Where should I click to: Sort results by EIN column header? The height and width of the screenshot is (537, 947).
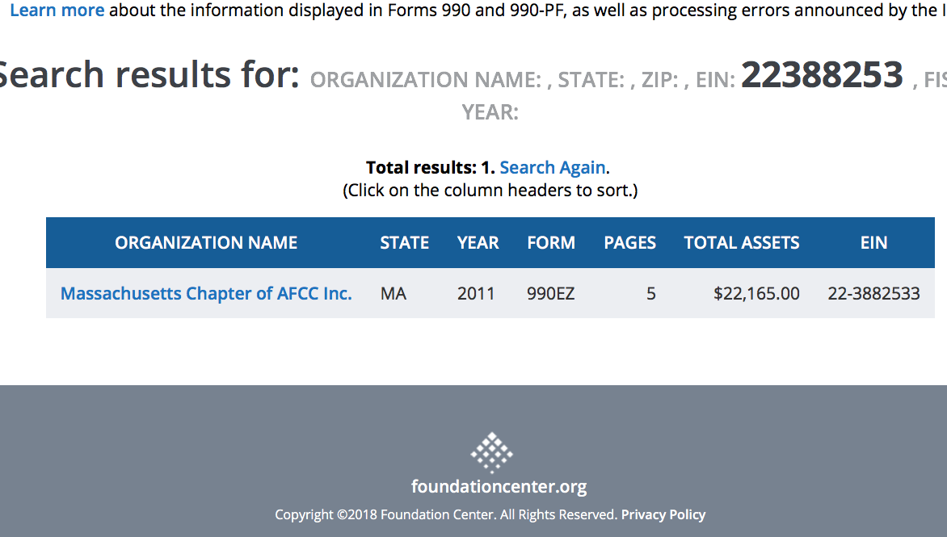pyautogui.click(x=873, y=243)
